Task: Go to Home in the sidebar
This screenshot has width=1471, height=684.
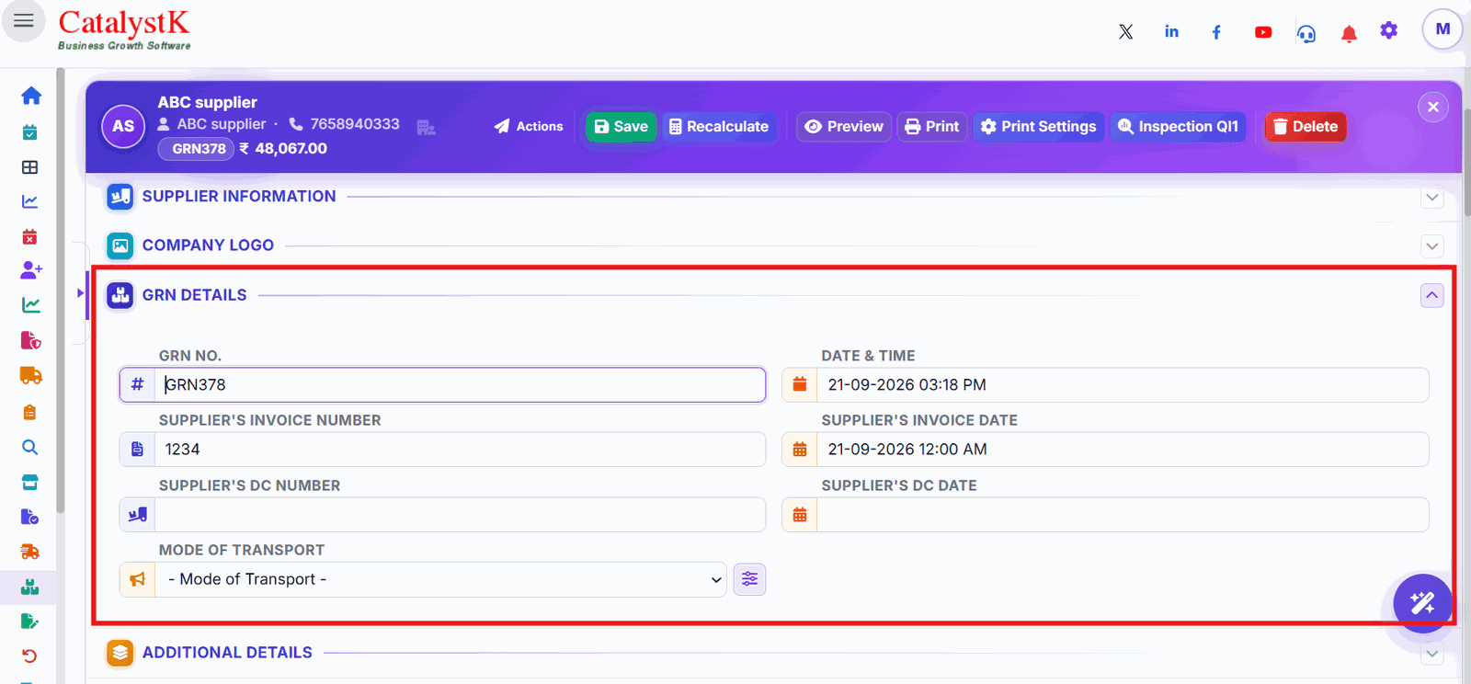Action: pos(30,96)
